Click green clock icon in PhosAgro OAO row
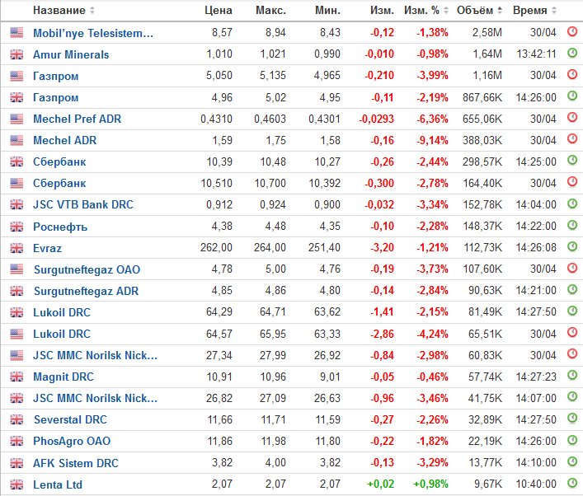 (572, 439)
